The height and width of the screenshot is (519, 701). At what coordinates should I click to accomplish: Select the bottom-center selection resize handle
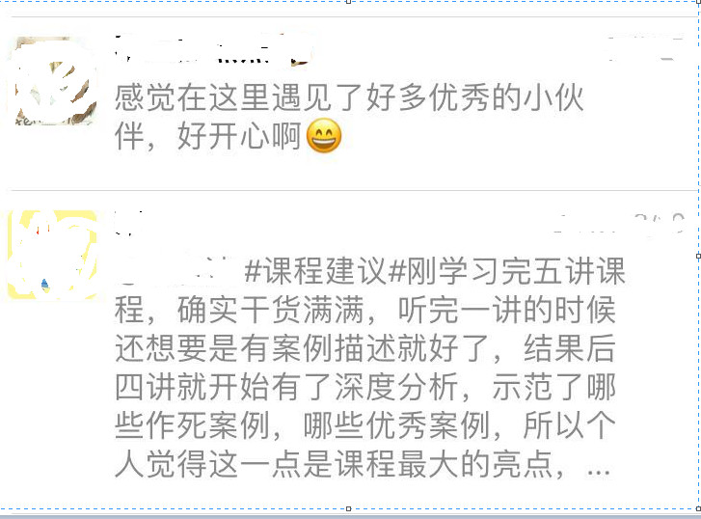pos(349,508)
